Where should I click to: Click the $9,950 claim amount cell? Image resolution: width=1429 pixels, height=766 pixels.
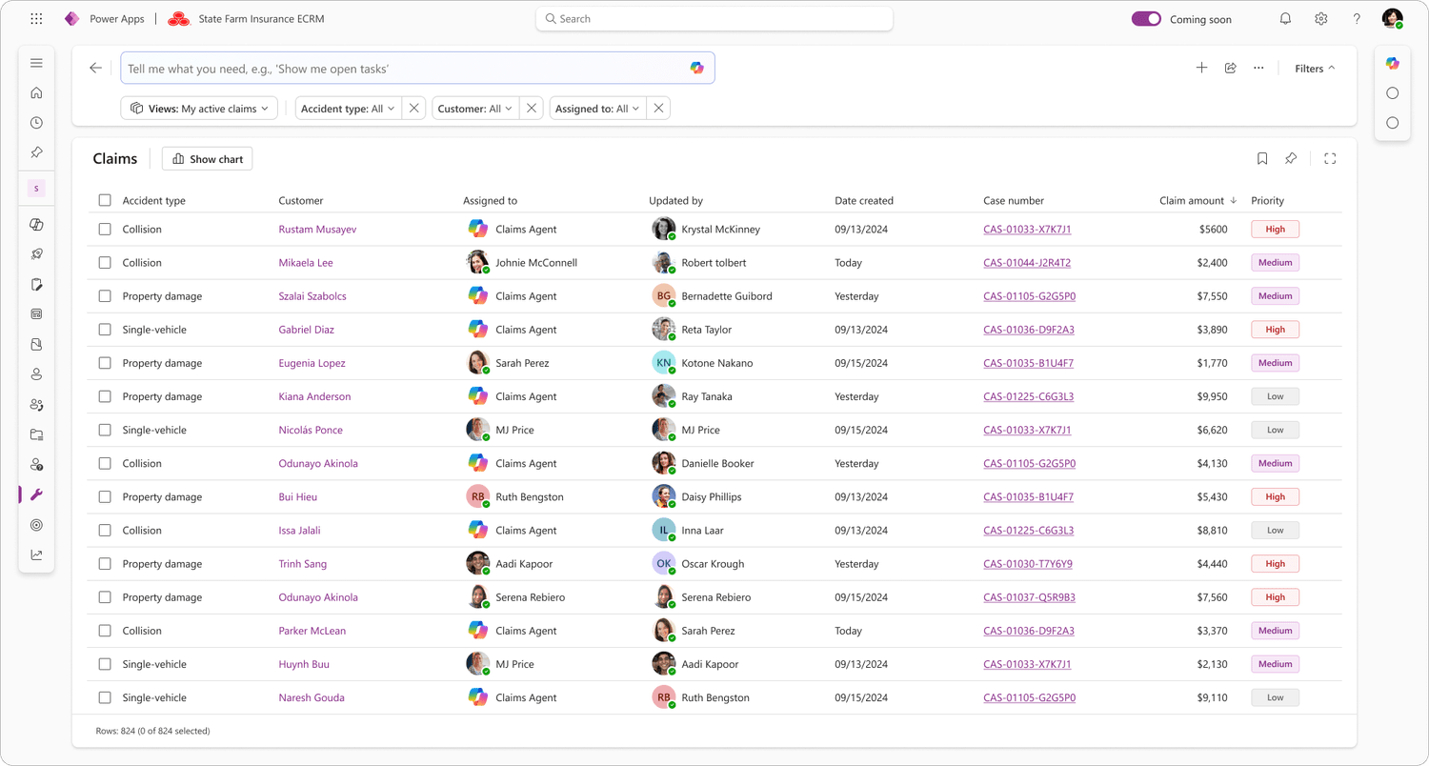tap(1212, 396)
